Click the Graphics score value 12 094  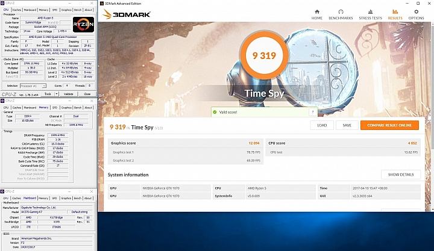pyautogui.click(x=254, y=143)
